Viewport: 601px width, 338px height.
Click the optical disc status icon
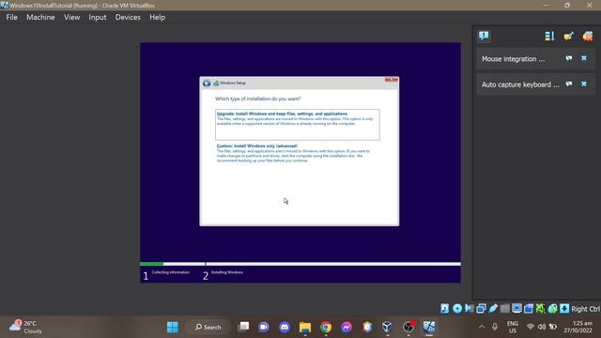tap(457, 309)
